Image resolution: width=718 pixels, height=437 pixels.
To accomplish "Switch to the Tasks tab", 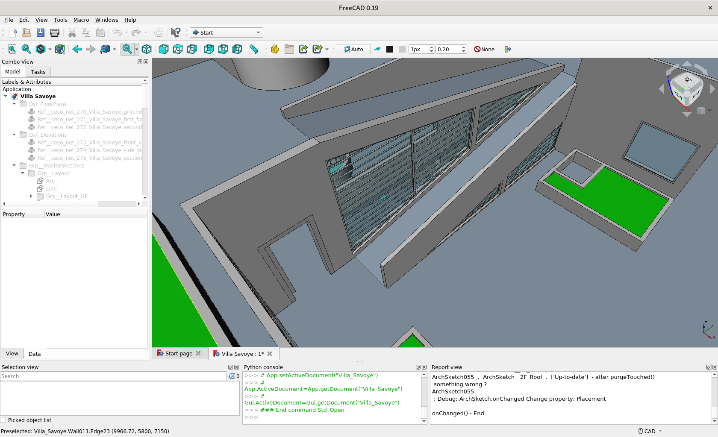I will [38, 72].
